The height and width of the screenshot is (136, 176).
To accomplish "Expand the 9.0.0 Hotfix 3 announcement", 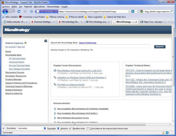I will coord(55,113).
